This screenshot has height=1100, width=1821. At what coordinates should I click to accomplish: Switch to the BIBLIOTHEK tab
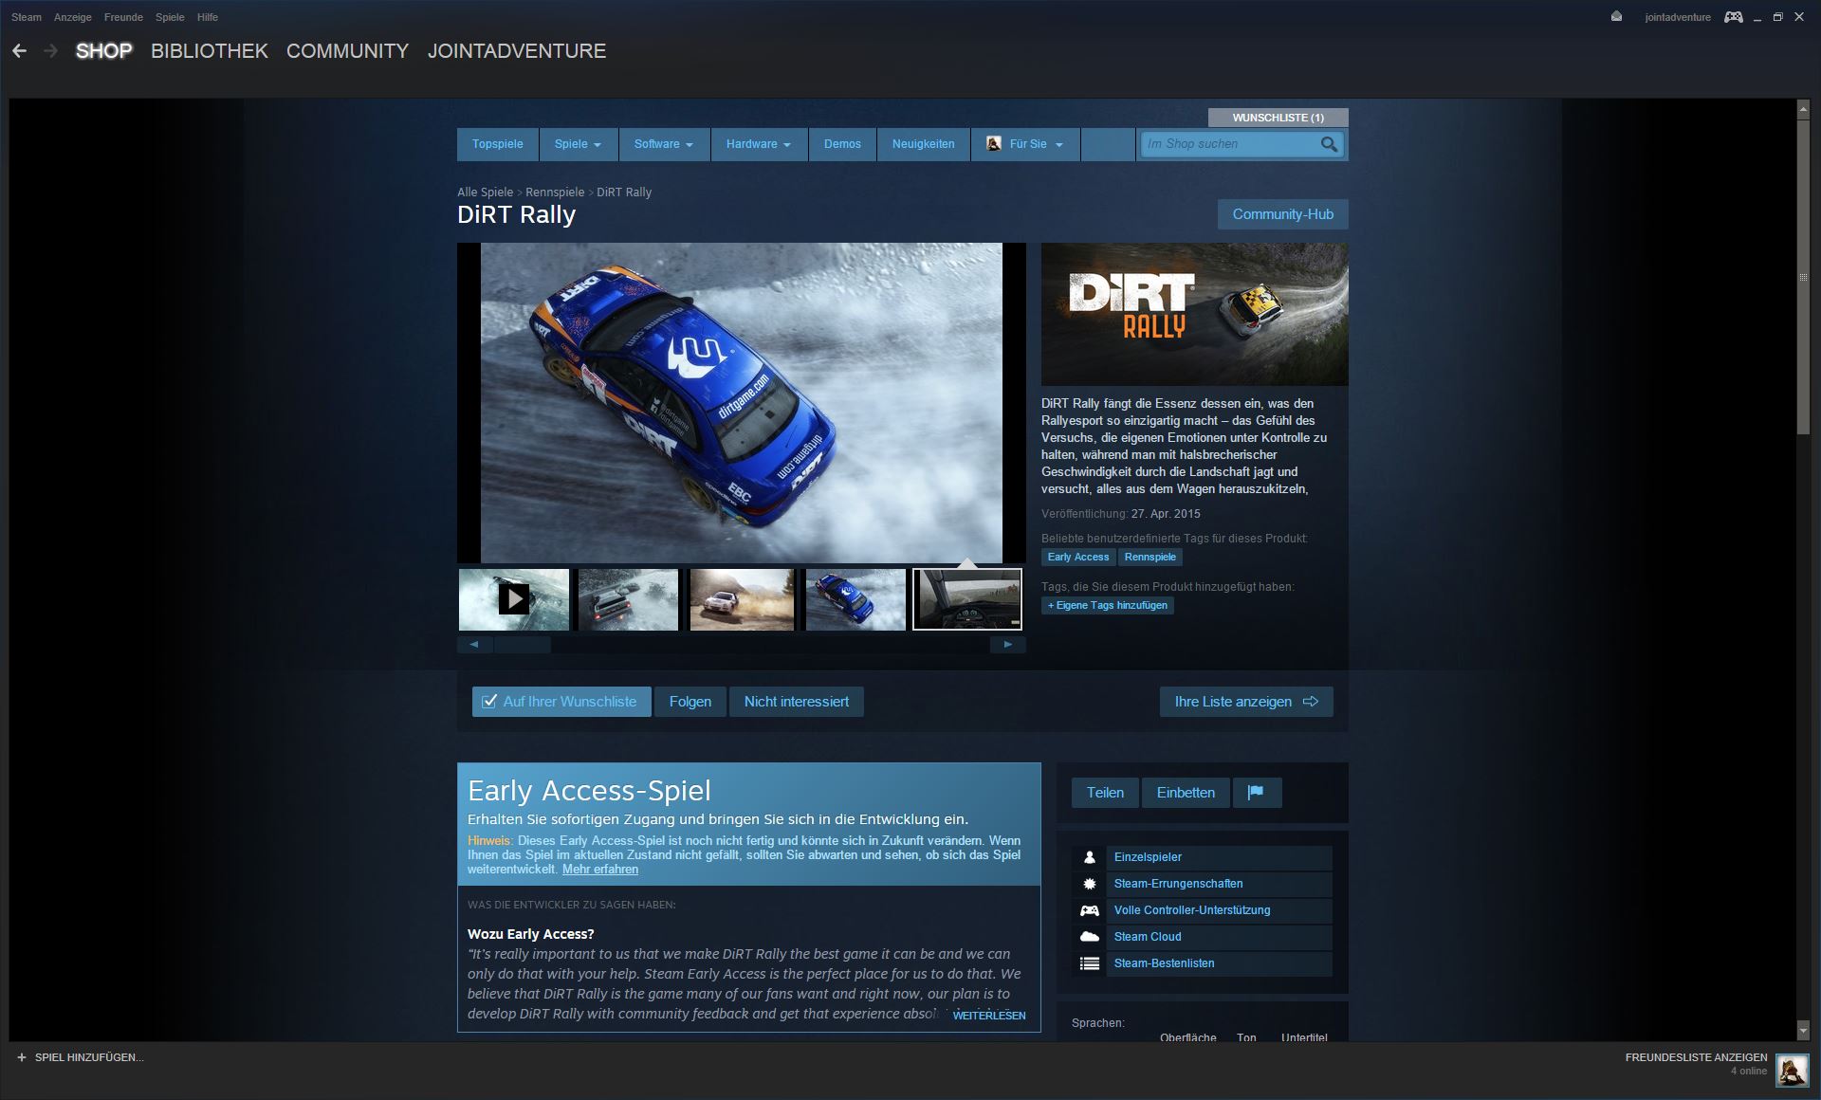(210, 51)
